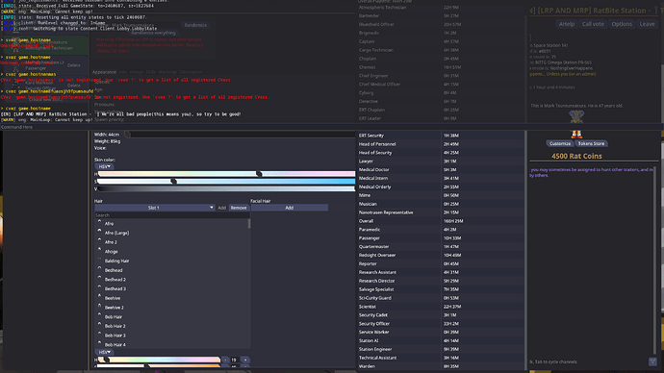Open the skin color HSV mode dropdown

(104, 166)
